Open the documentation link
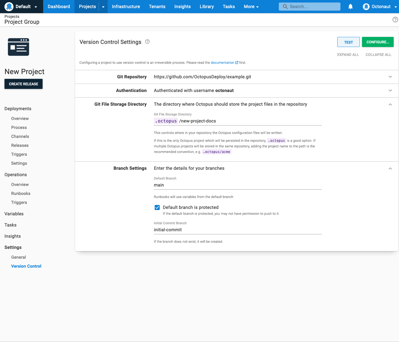 click(222, 62)
